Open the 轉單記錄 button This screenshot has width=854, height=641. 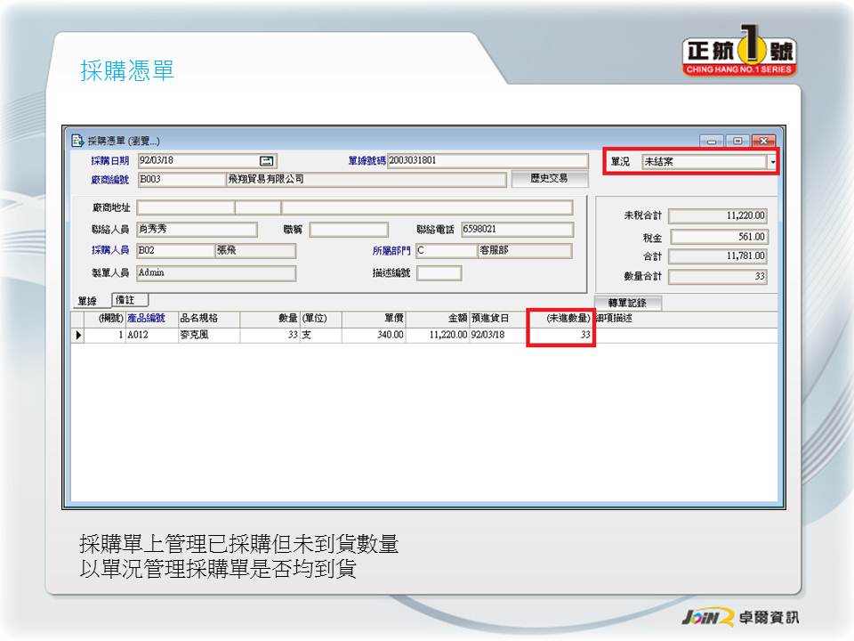628,303
